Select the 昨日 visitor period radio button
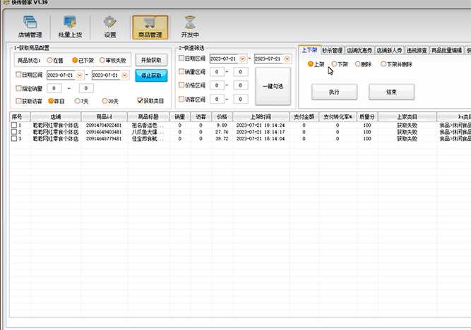This screenshot has width=471, height=330. [51, 101]
